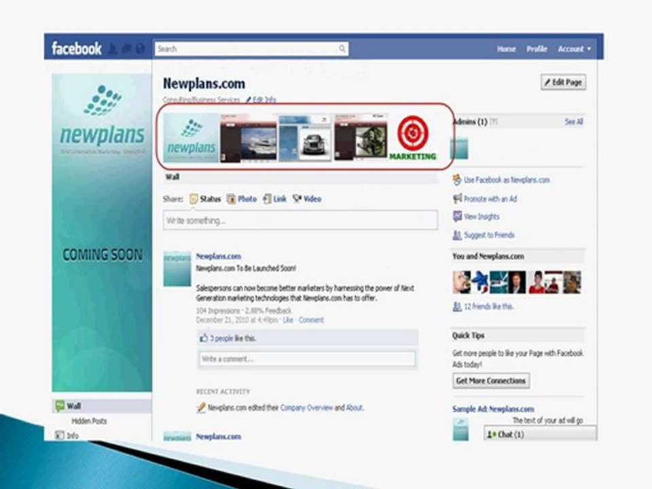
Task: Click Use Facebook as Newplans.com
Action: coord(507,180)
